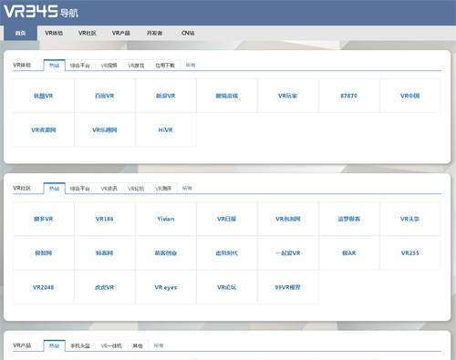Image resolution: width=456 pixels, height=360 pixels.
Task: Open the 虚拟时代 site link
Action: click(x=227, y=253)
